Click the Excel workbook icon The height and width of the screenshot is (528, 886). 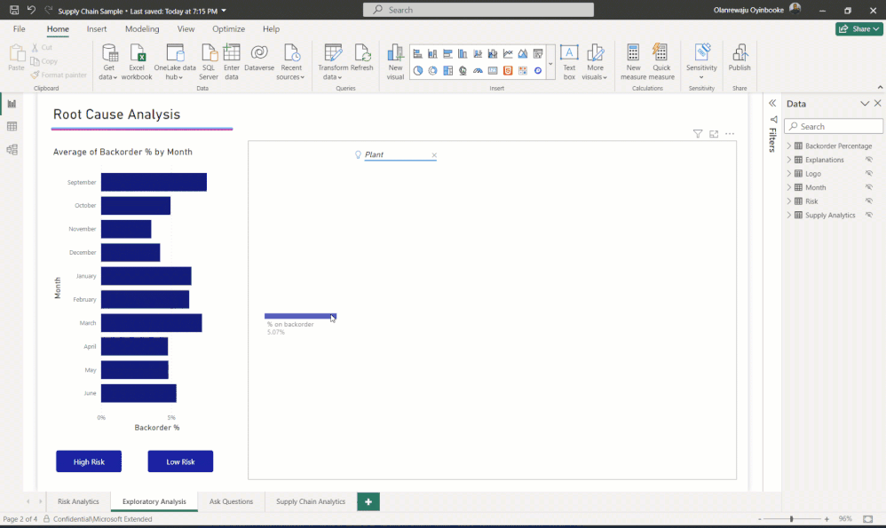[137, 62]
